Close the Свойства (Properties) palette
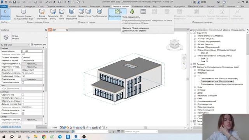This screenshot has height=140, width=249. tap(46, 30)
